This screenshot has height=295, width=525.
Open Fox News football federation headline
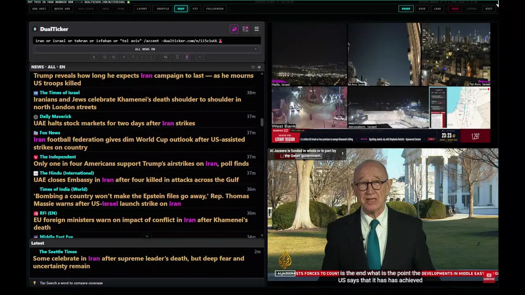click(x=139, y=143)
